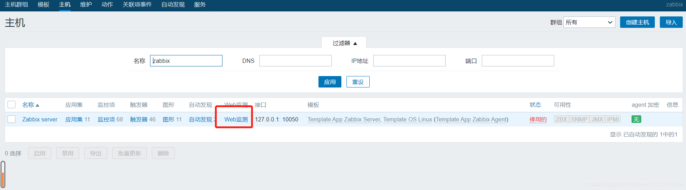Sort hosts by 状态 column header
The image size is (686, 190).
tap(535, 105)
